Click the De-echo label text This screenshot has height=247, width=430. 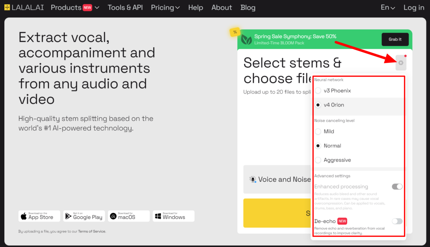[325, 221]
